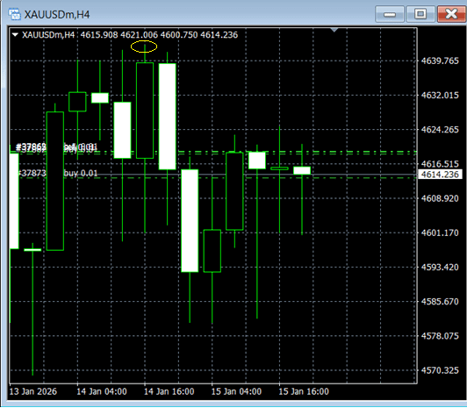Select the 15 Jan 16:00 time axis label
This screenshot has height=408, width=467.
(304, 391)
